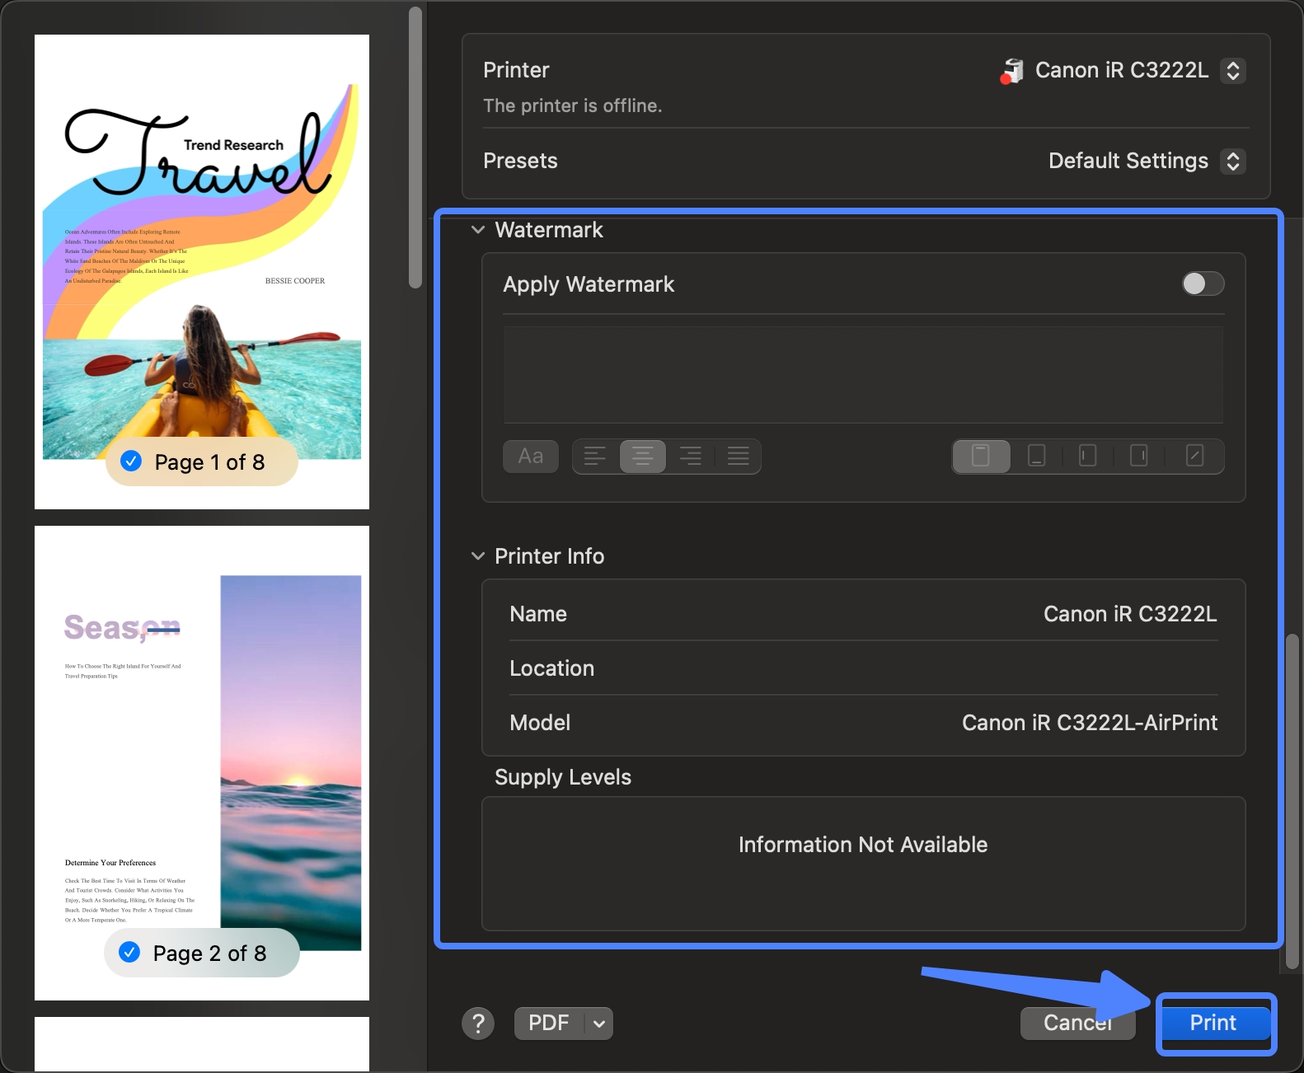Viewport: 1304px width, 1073px height.
Task: Click the Name value Canon iR C3222L
Action: 1130,614
